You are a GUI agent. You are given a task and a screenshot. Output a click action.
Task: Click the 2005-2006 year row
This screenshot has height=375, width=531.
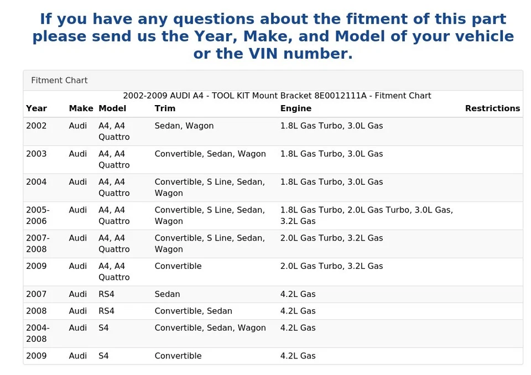[x=273, y=216]
